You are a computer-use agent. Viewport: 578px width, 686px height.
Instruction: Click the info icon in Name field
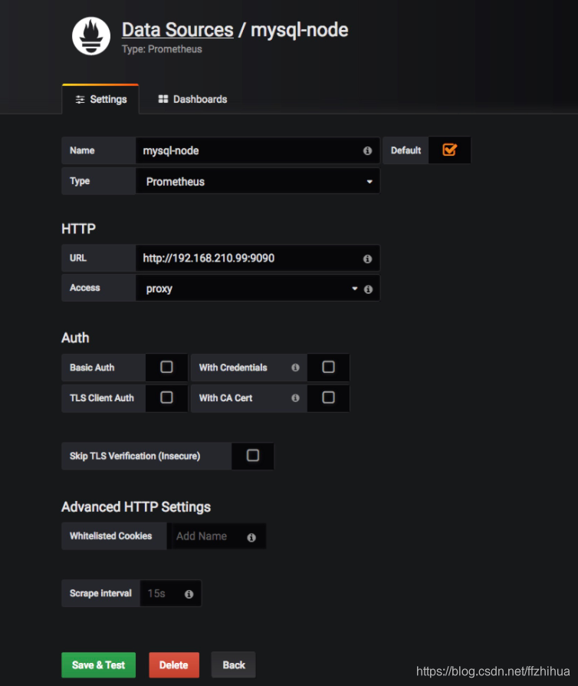coord(367,150)
